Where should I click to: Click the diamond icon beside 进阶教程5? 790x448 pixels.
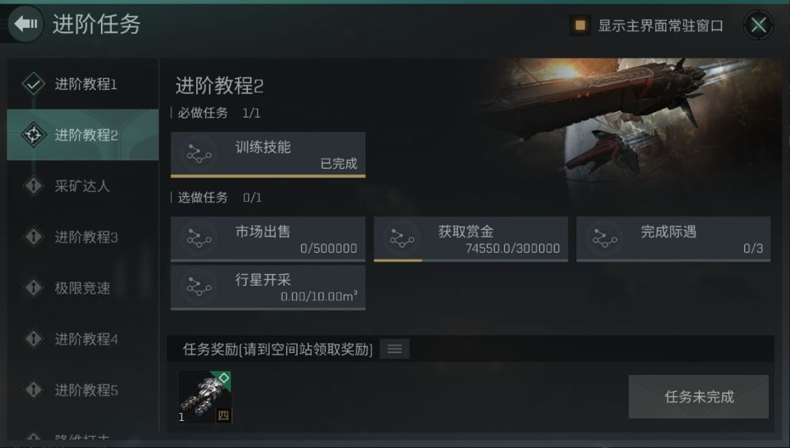33,390
